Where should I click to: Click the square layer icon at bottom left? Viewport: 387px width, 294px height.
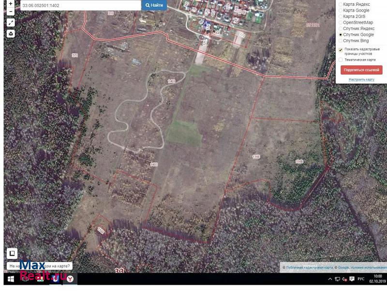pos(11,253)
